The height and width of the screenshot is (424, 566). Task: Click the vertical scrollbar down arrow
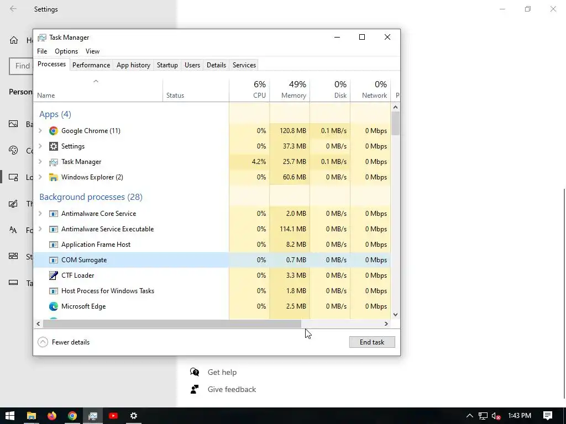(x=396, y=314)
